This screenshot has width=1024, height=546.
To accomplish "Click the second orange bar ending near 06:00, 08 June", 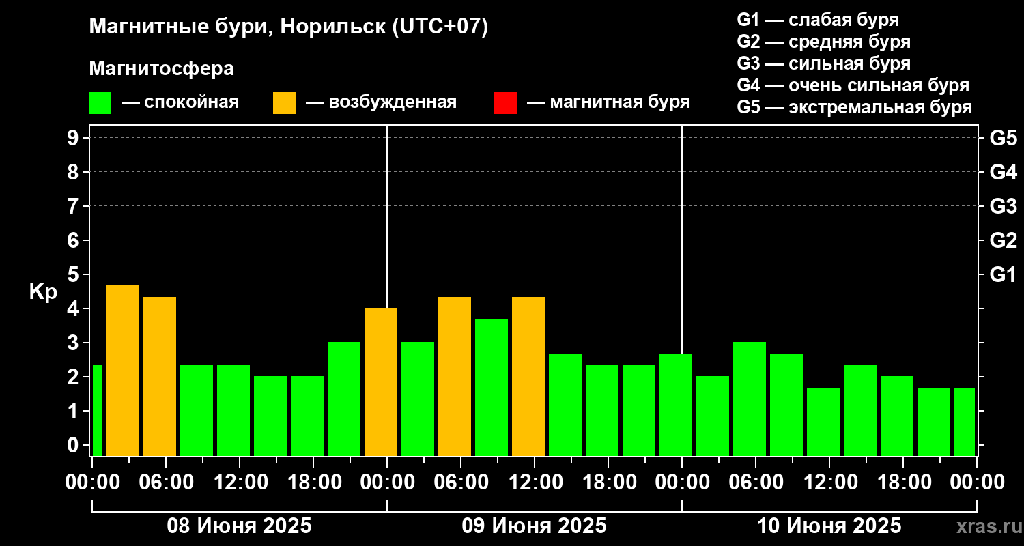I will (x=160, y=376).
